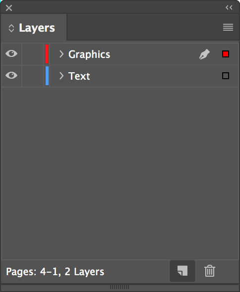Expand the Text layer chevron

(61, 76)
